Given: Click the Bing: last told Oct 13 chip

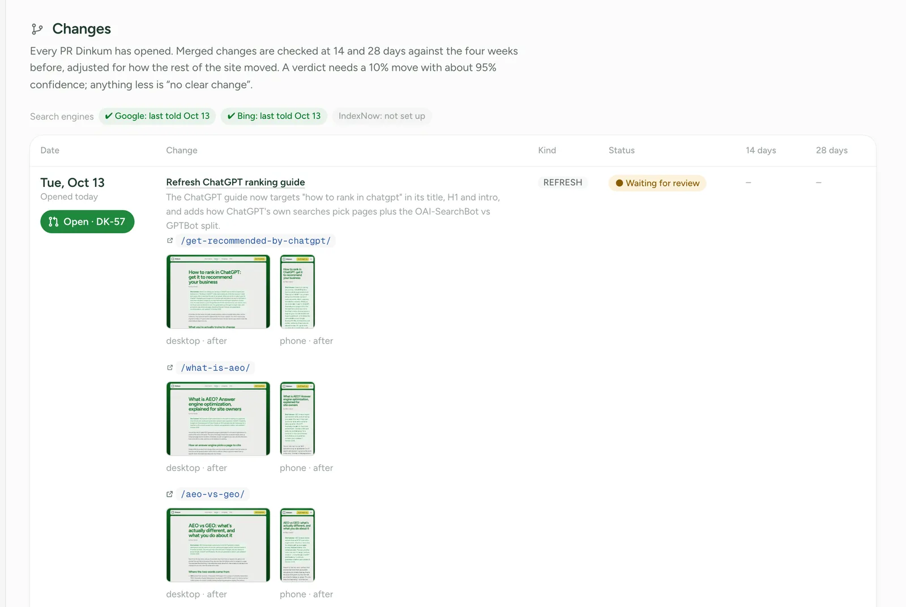Looking at the screenshot, I should 274,116.
